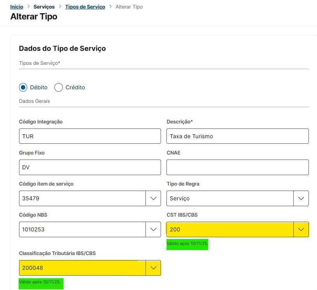Select the Débito radio button
317x290 pixels.
(x=23, y=87)
